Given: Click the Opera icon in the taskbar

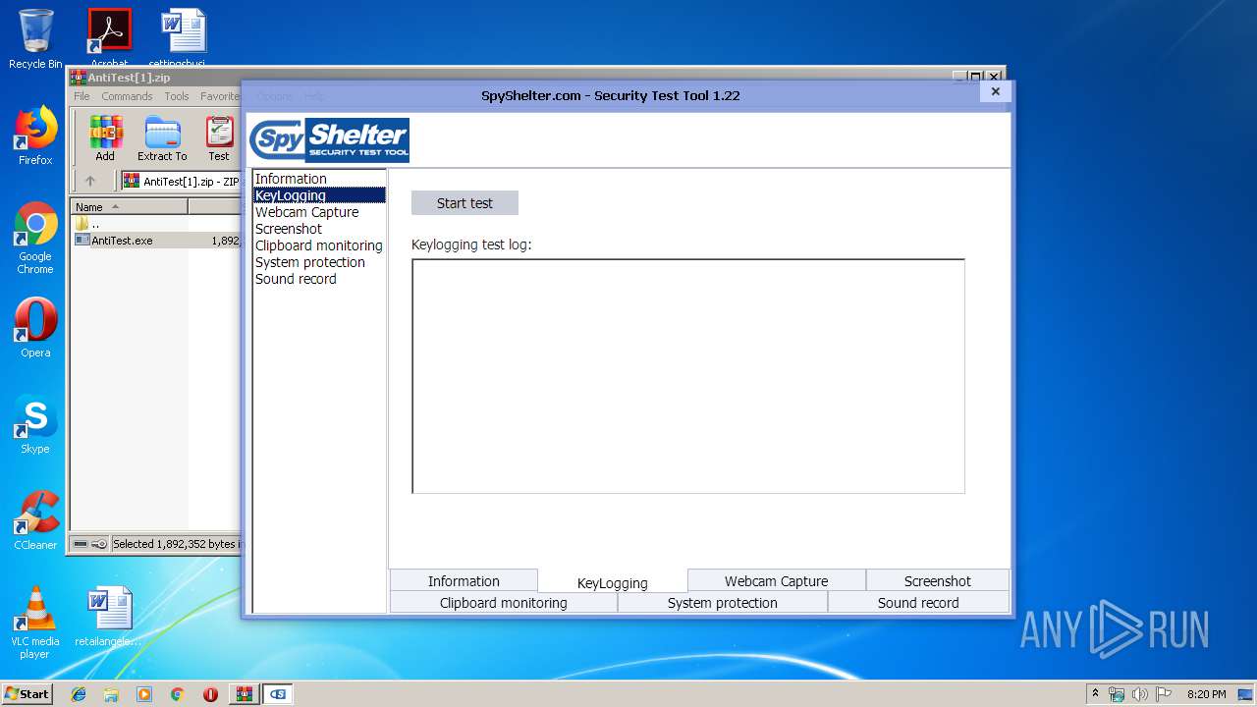Looking at the screenshot, I should [x=210, y=694].
